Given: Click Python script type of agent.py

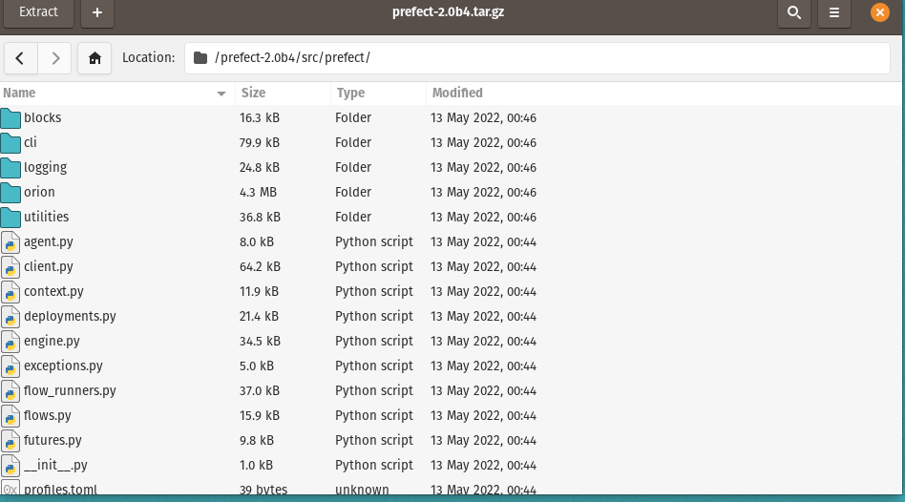Looking at the screenshot, I should pos(374,241).
